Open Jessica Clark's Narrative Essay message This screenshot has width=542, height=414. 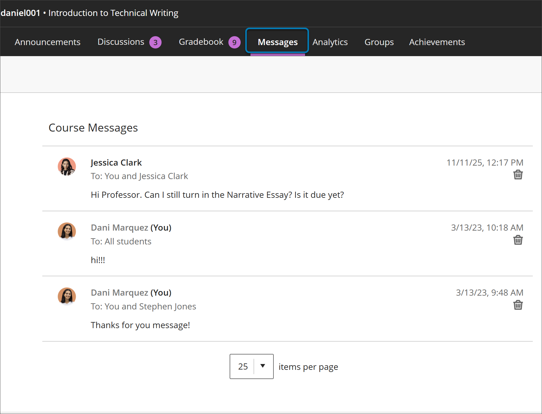point(217,194)
